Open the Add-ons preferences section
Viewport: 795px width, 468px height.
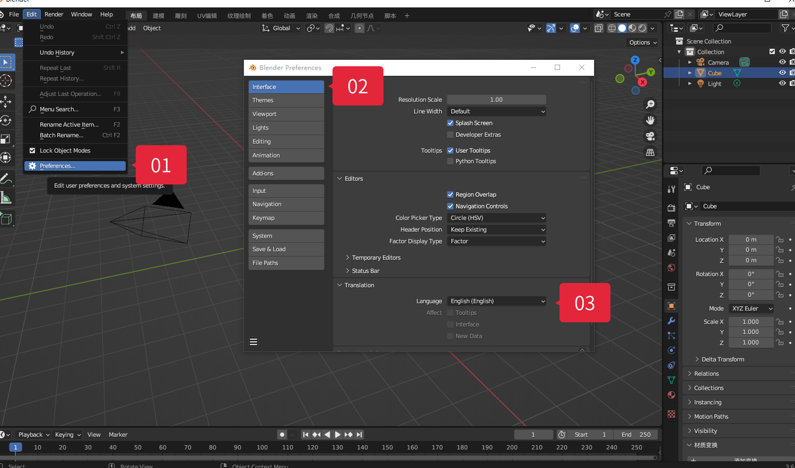click(x=286, y=173)
